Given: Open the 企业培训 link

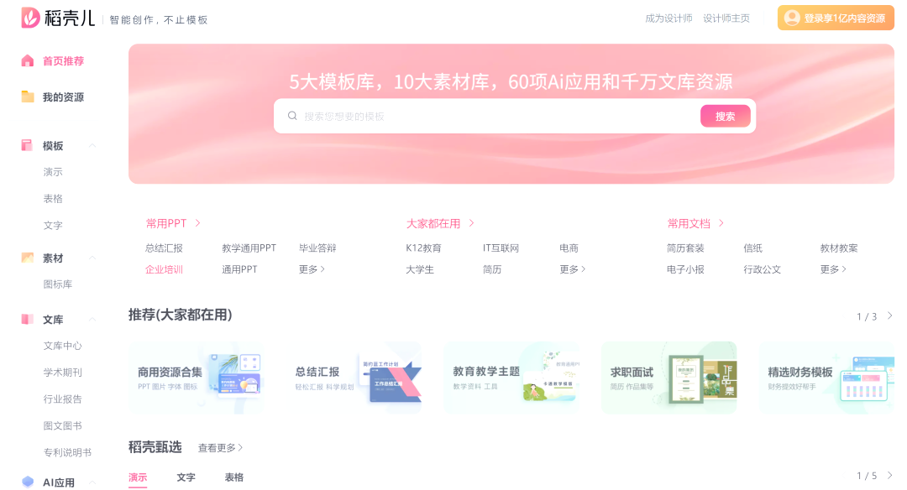Looking at the screenshot, I should point(164,269).
